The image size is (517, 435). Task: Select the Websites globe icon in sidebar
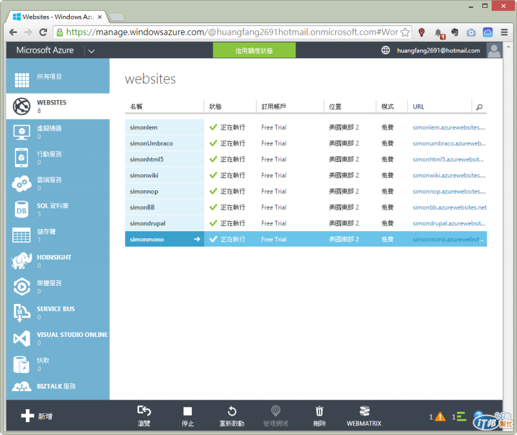22,106
